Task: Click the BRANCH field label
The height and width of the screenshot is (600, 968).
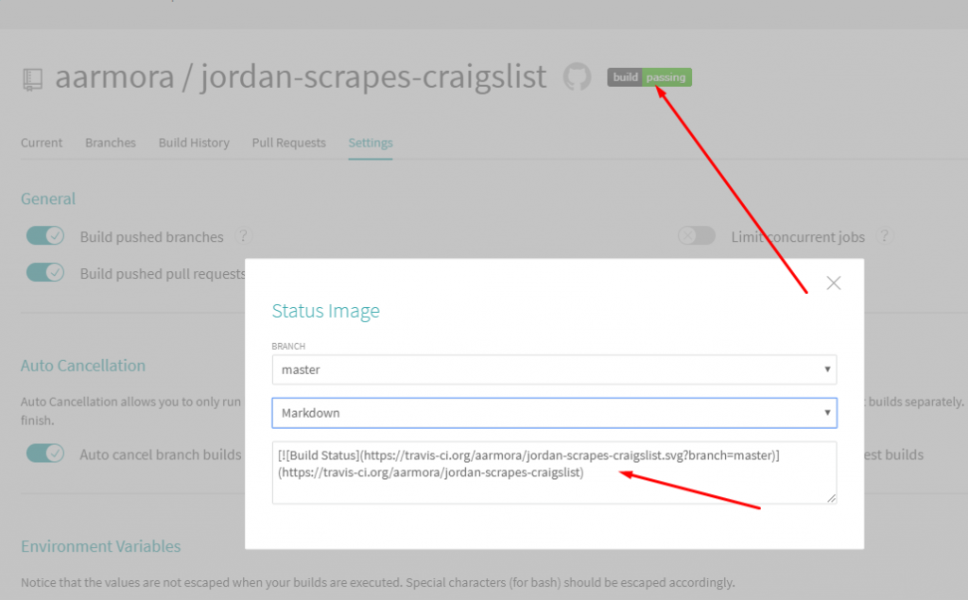Action: (x=288, y=346)
